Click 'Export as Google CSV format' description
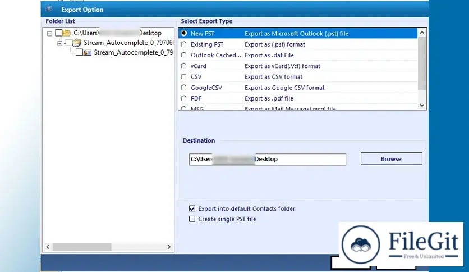 pyautogui.click(x=284, y=88)
